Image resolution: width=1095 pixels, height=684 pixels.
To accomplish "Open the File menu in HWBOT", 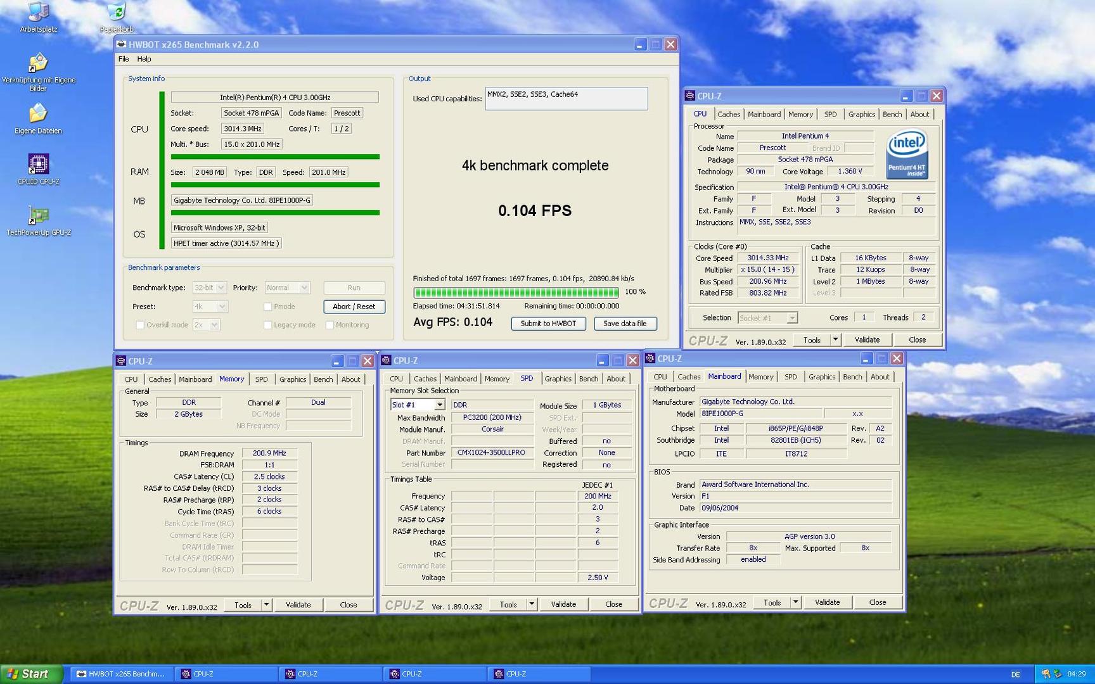I will 124,59.
